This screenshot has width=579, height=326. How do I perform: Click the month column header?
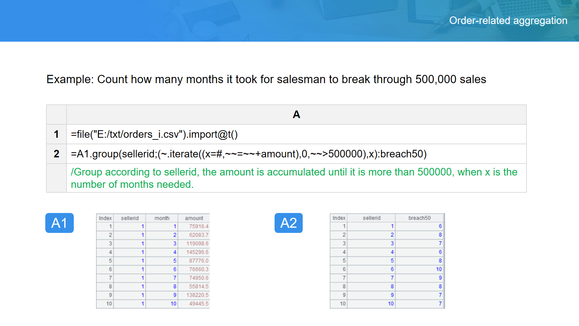pos(162,218)
